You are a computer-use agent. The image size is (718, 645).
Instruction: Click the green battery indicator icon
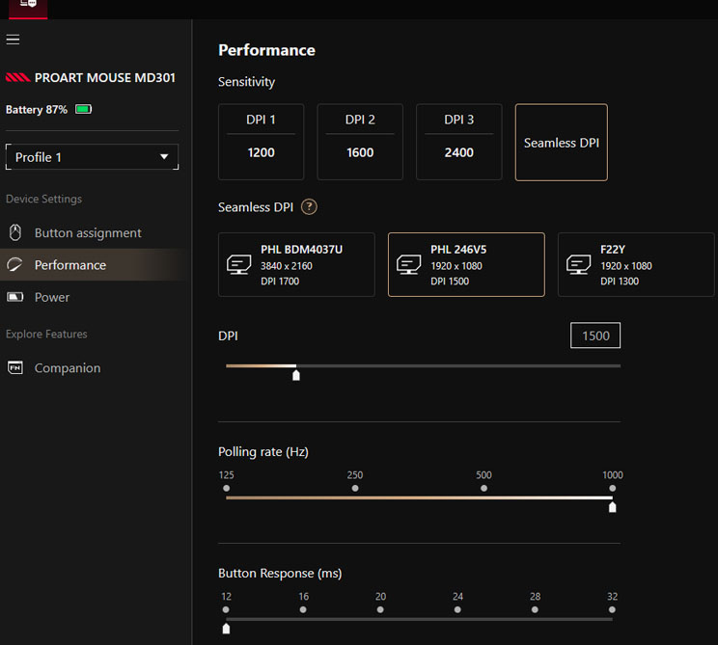(x=83, y=109)
